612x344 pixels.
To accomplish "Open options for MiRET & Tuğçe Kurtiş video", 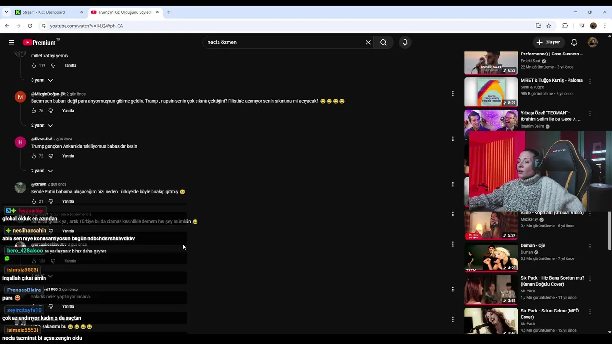I will [590, 81].
